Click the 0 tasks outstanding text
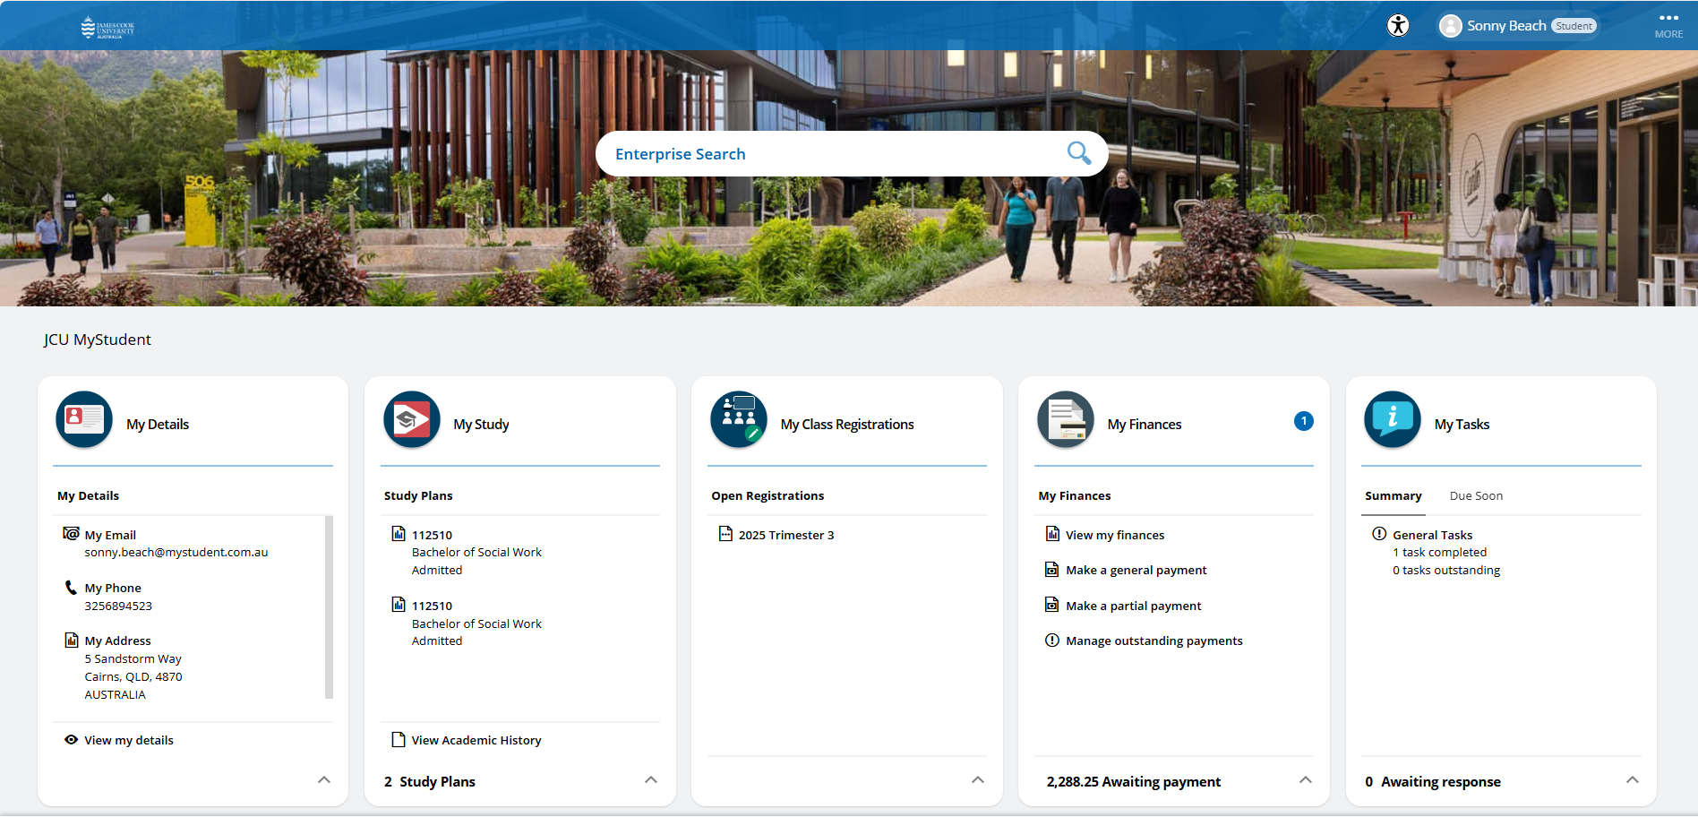The width and height of the screenshot is (1698, 817). 1446,571
